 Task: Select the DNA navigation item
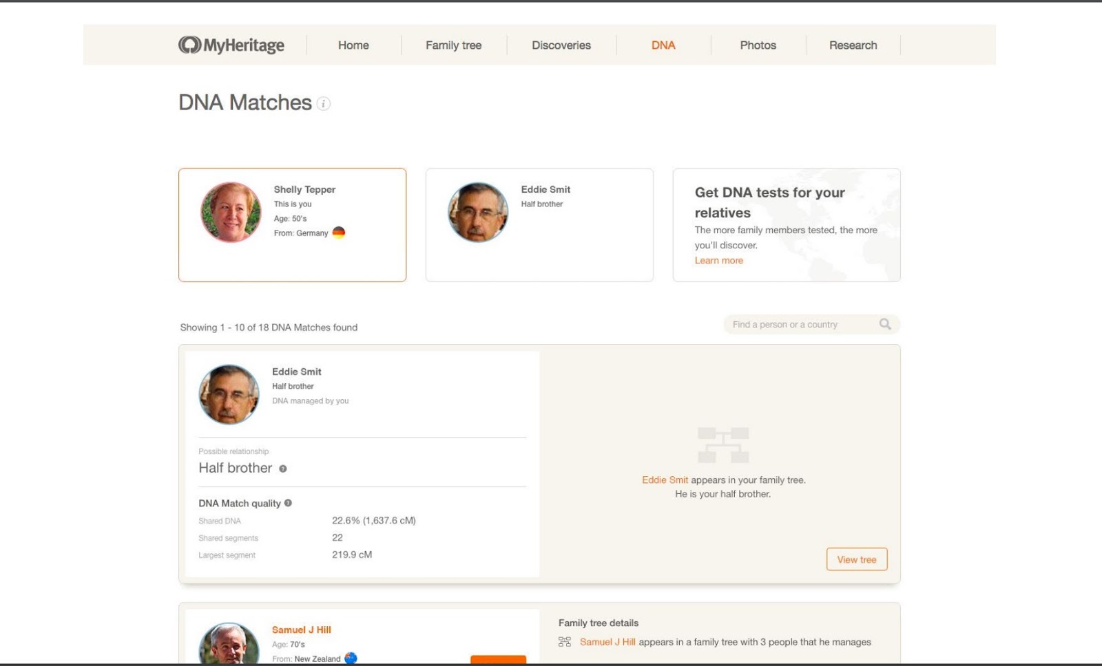click(663, 45)
